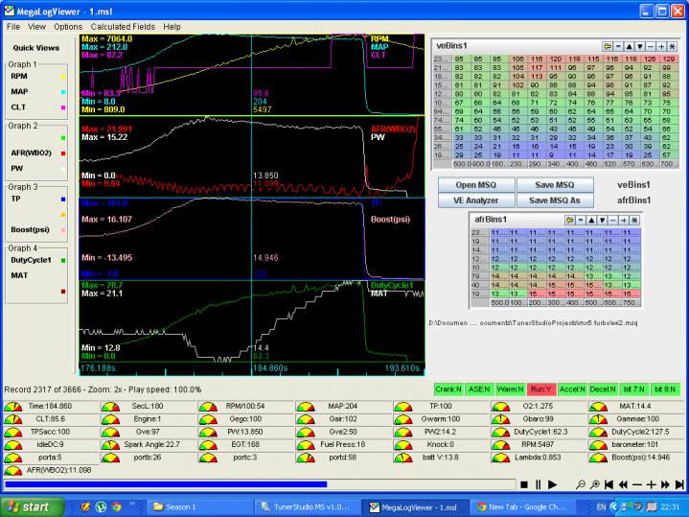Click the plus icon in veBins1 toolbar

[x=660, y=45]
